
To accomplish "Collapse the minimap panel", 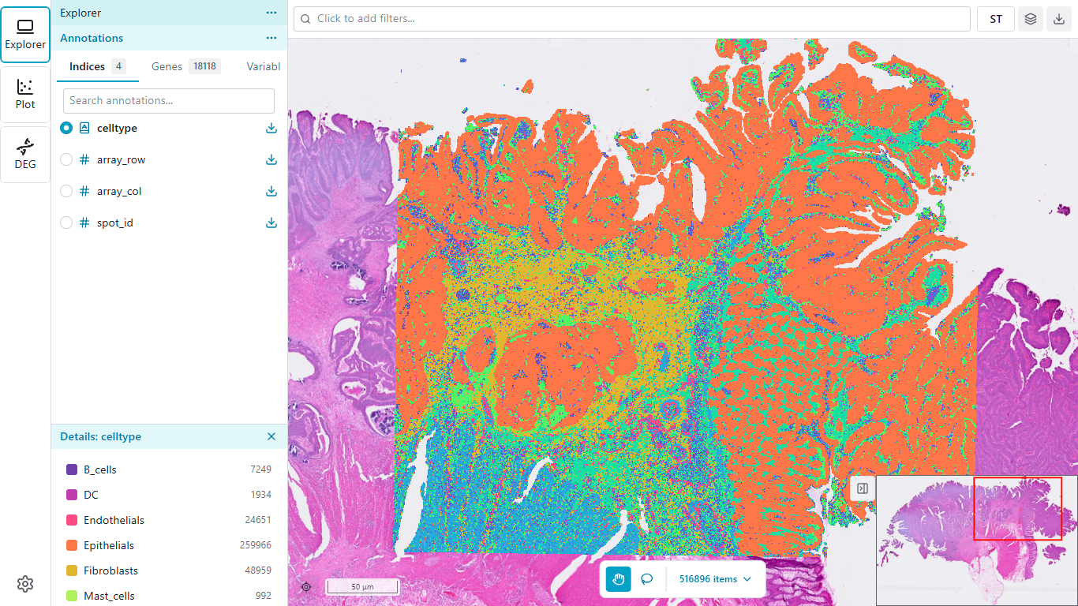I will 863,488.
